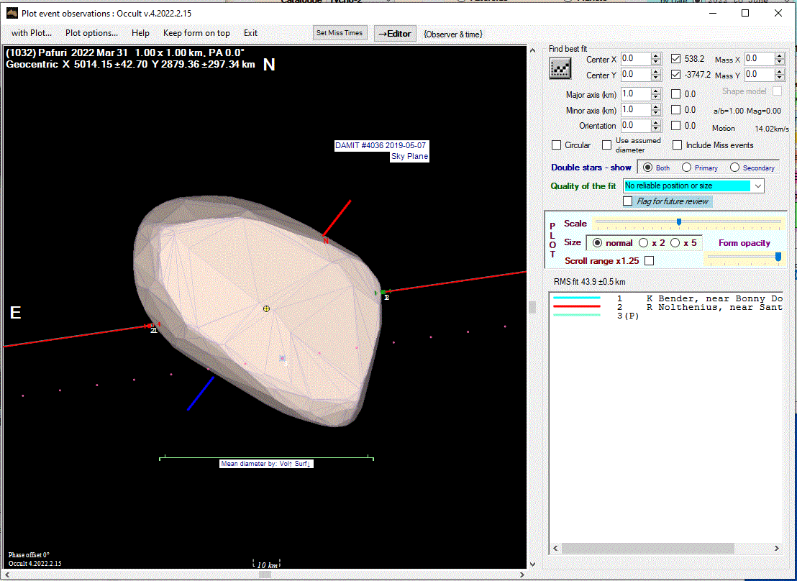Increment the Center X spinner up arrow
Viewport: 797px width, 581px height.
tap(655, 56)
